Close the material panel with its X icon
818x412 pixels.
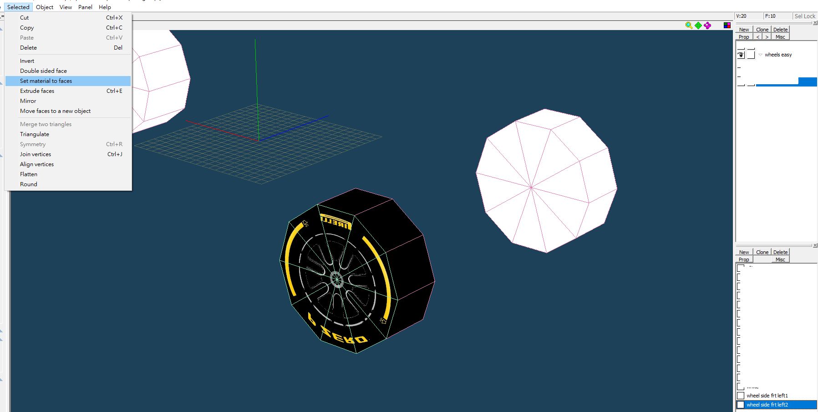point(815,245)
